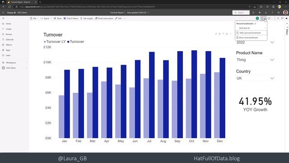289x163 pixels.
Task: Click Get insights
Action: 87,19
